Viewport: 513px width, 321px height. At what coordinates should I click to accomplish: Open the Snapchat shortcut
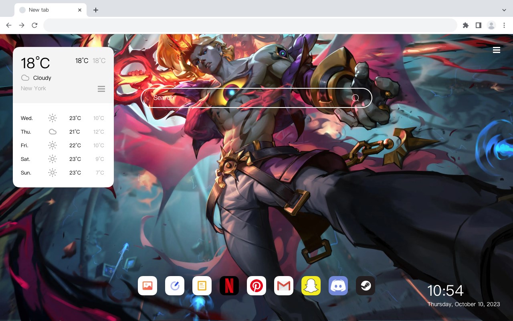tap(311, 286)
